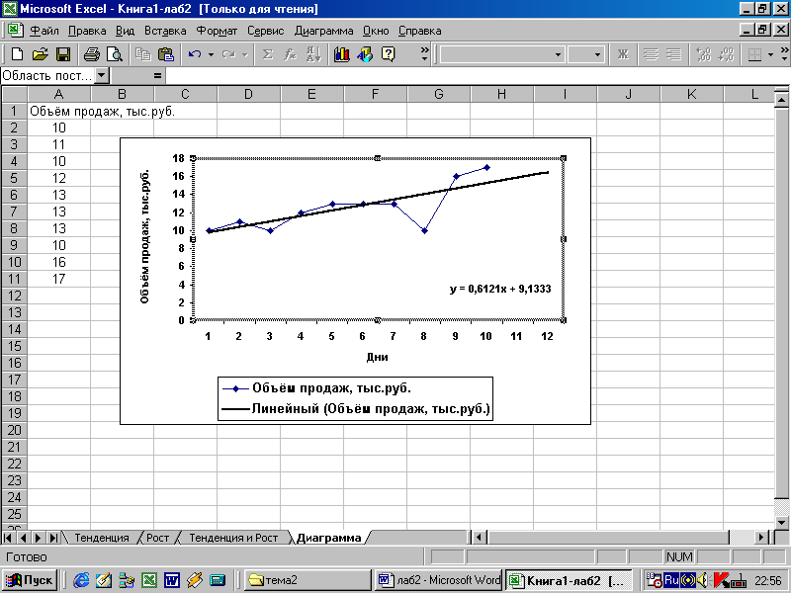Open the Drawing toolbar icon
Image resolution: width=791 pixels, height=593 pixels.
[365, 54]
